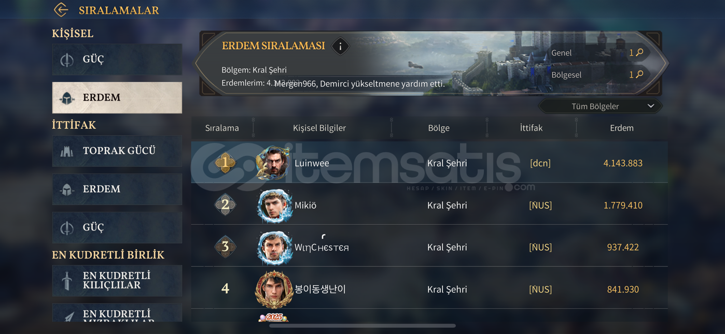Open the info icon beside Erdem Sıralaması
This screenshot has width=725, height=334.
(340, 47)
